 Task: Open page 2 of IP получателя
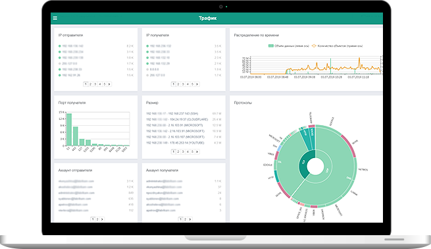coord(178,84)
